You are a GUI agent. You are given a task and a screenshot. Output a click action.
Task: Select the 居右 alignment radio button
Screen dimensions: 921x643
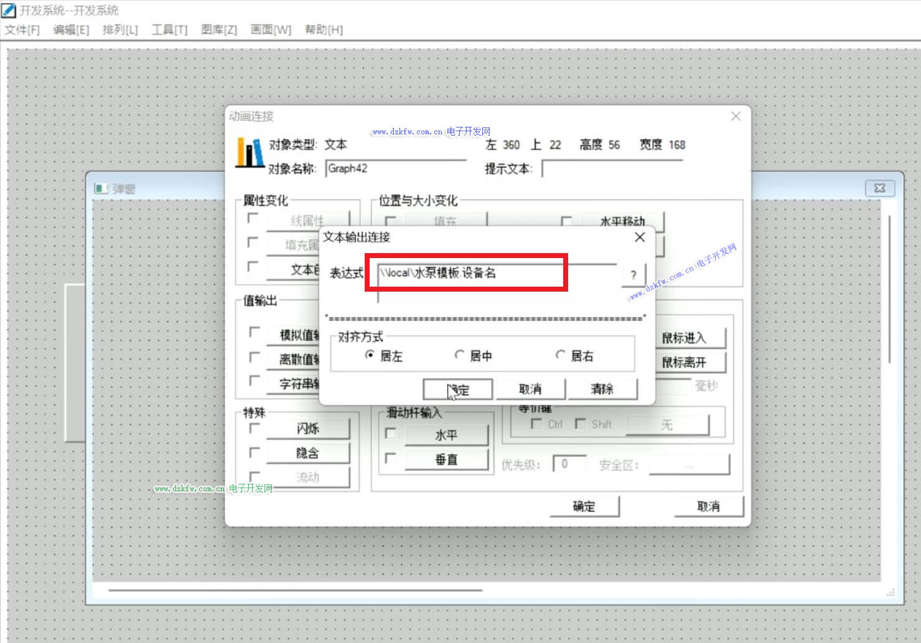coord(561,355)
